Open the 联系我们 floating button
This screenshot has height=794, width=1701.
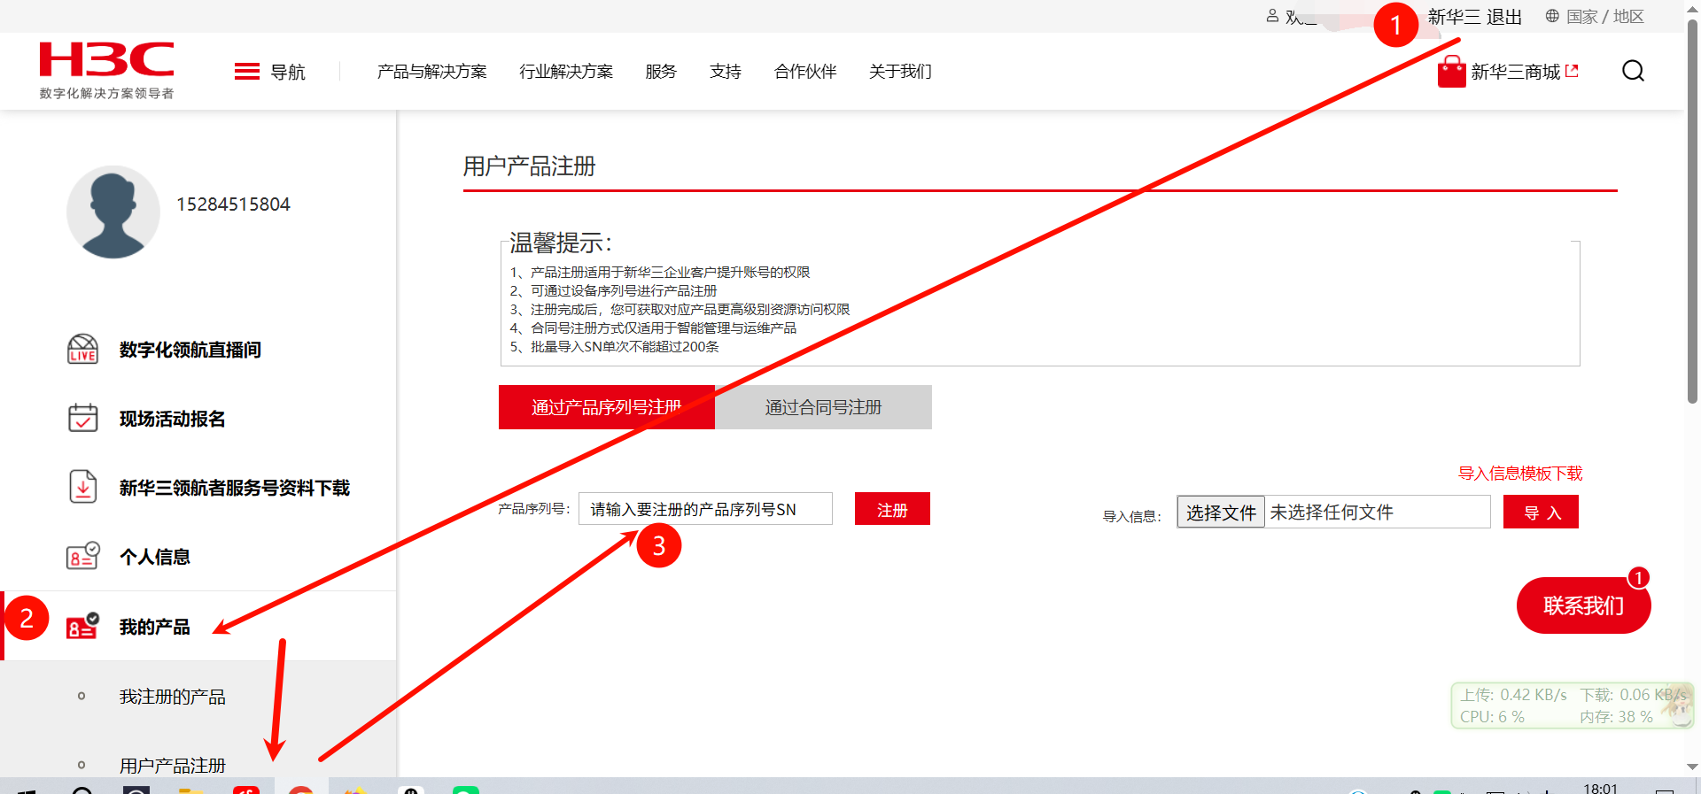pyautogui.click(x=1583, y=605)
